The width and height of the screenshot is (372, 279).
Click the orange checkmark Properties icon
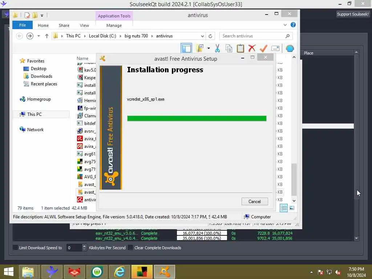(x=263, y=48)
